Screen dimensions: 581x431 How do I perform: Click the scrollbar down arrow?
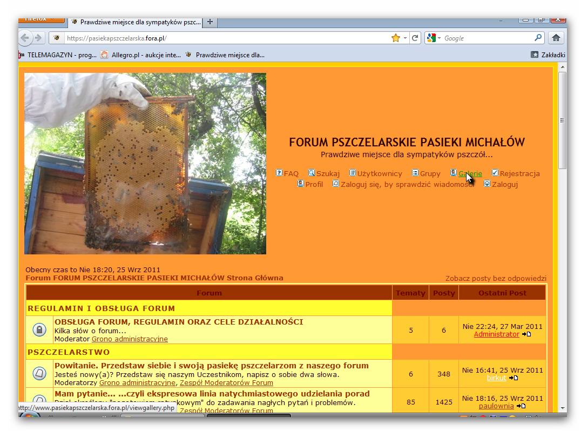(563, 408)
